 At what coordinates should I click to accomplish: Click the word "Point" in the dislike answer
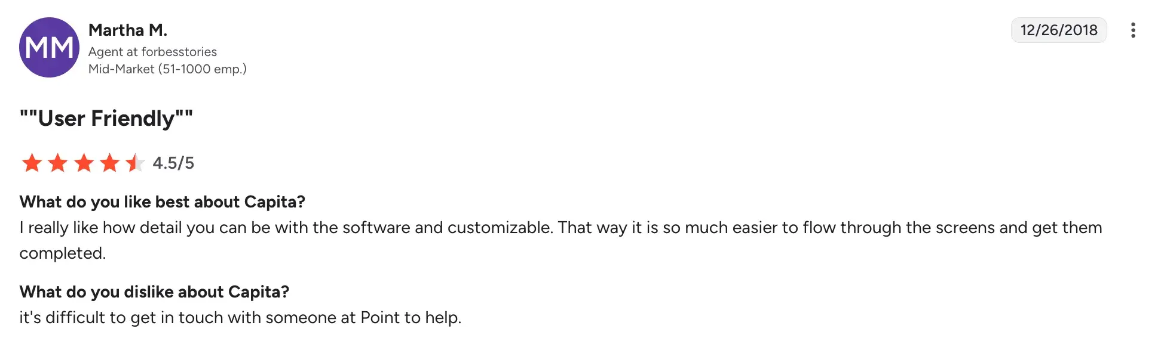[379, 318]
